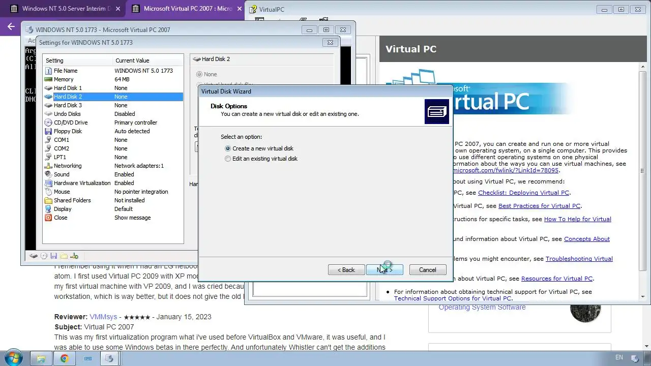Click the Virtual Disk Wizard disk icon

(x=437, y=112)
